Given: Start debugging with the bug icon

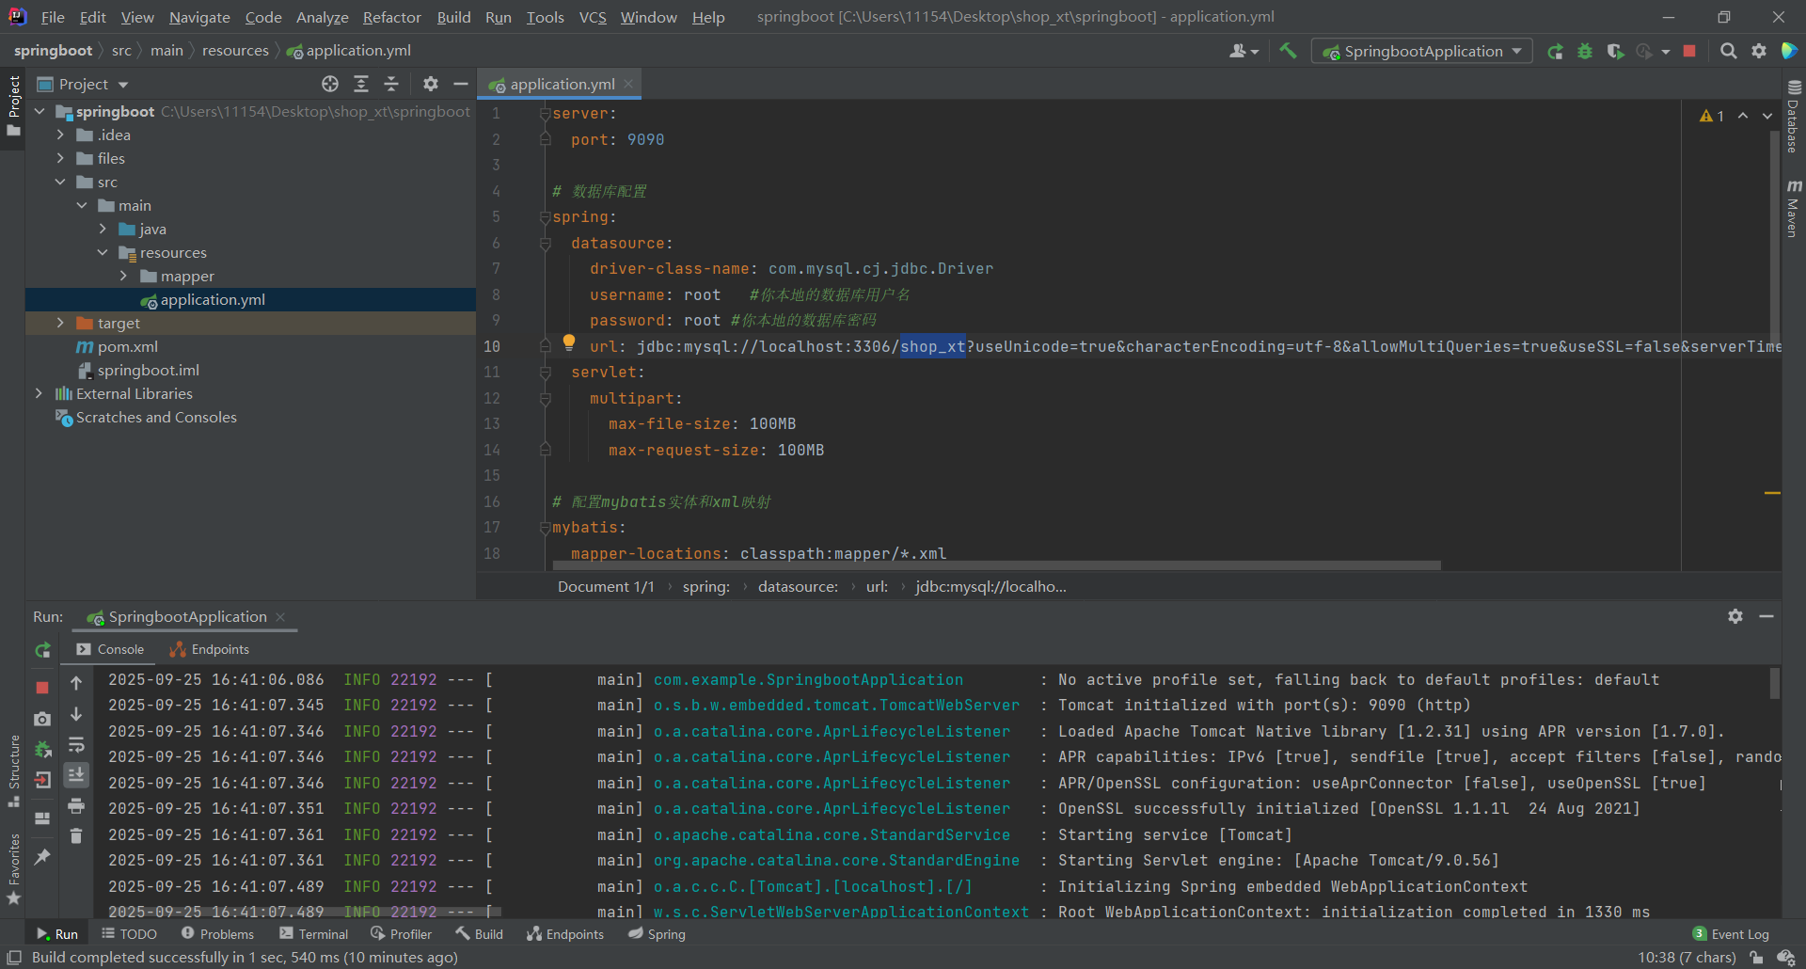Looking at the screenshot, I should (1585, 52).
